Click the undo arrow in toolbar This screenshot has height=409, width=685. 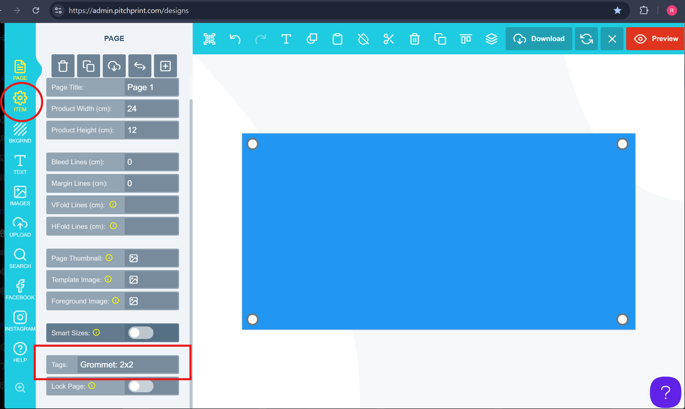point(235,39)
